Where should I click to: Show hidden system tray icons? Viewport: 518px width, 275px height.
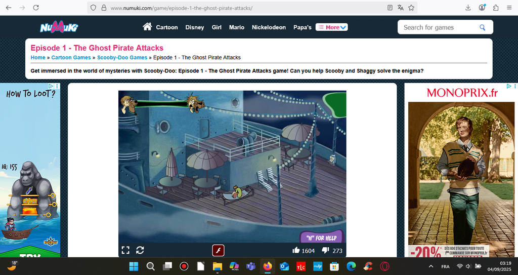coord(431,266)
